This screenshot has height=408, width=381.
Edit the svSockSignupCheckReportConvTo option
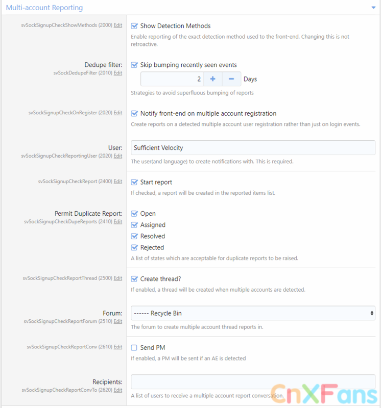pyautogui.click(x=118, y=390)
